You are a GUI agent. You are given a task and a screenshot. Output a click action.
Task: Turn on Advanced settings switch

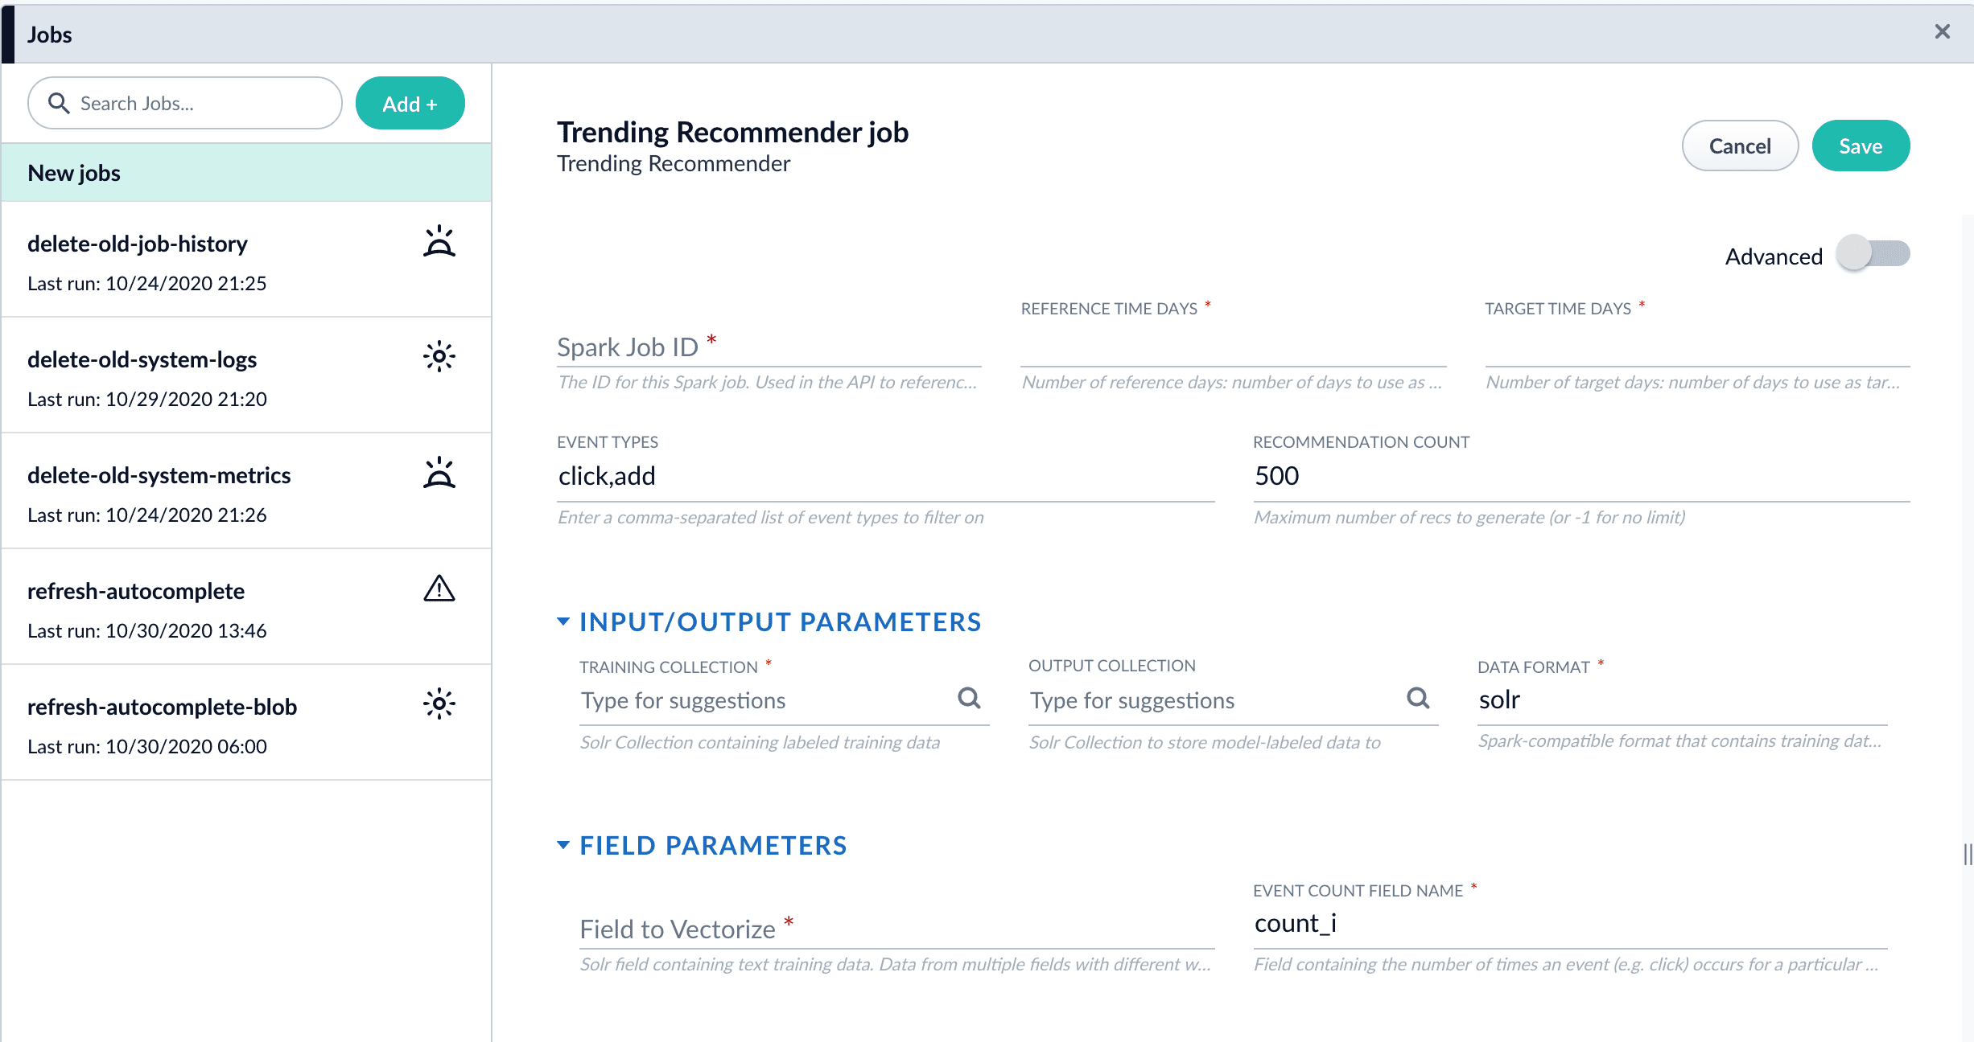[x=1873, y=252]
